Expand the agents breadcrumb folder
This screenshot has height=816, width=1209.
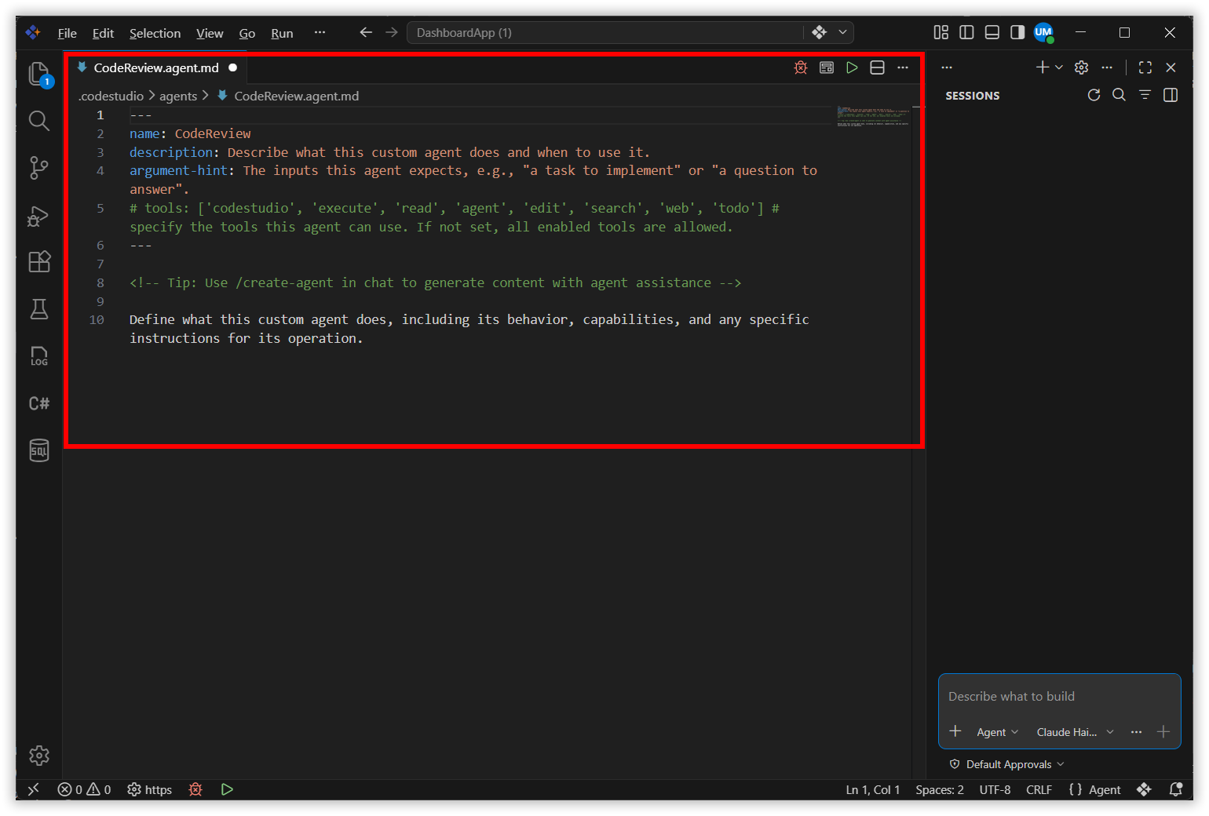[178, 96]
